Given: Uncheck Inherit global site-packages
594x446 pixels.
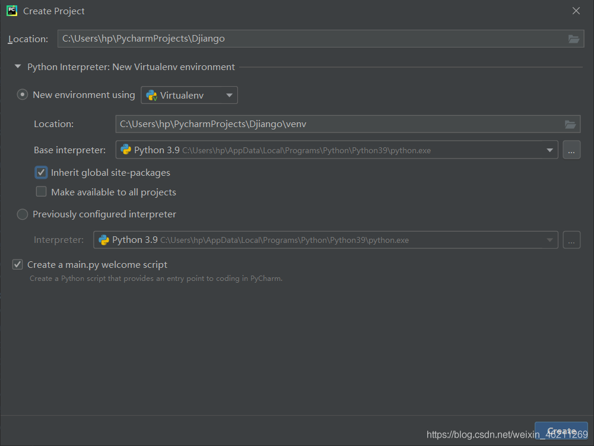Looking at the screenshot, I should (x=42, y=172).
